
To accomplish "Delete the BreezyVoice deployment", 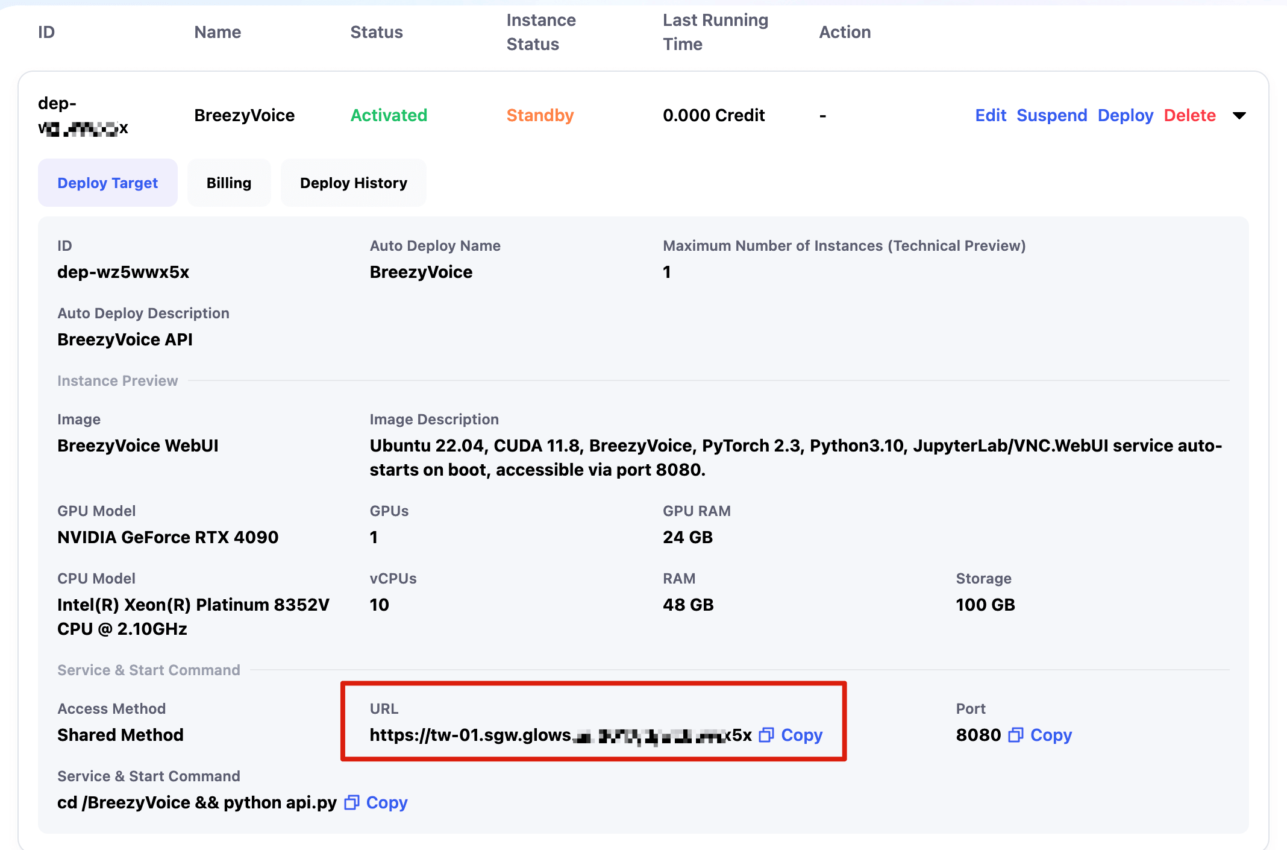I will click(x=1189, y=115).
